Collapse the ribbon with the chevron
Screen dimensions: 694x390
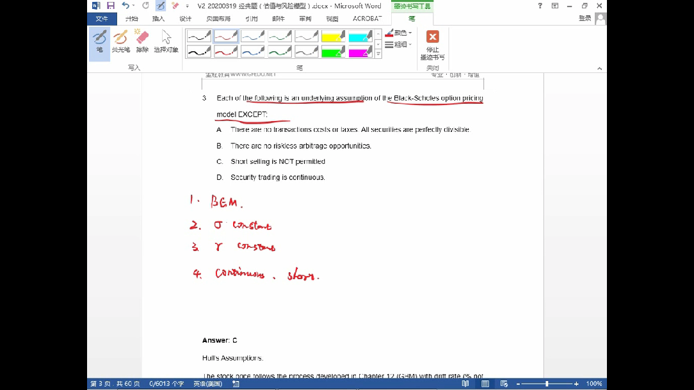[600, 69]
